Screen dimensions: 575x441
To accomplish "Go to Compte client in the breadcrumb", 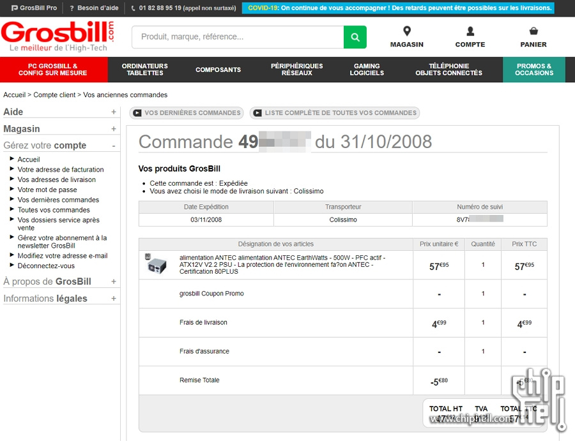I will pyautogui.click(x=54, y=95).
